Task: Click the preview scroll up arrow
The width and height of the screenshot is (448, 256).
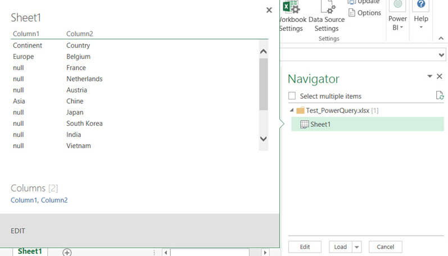Action: [x=264, y=52]
